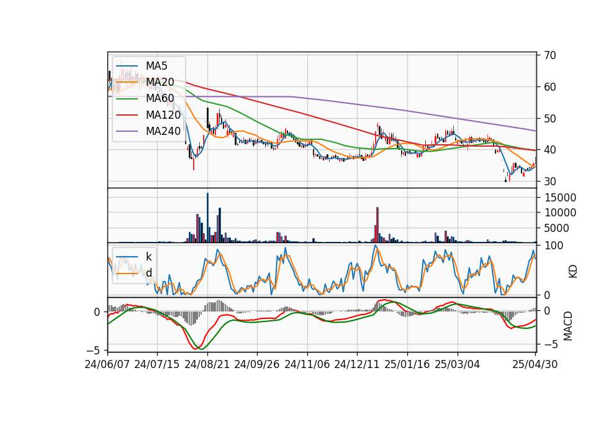Image resolution: width=596 pixels, height=429 pixels.
Task: Click the MA5 legend label
Action: click(156, 66)
